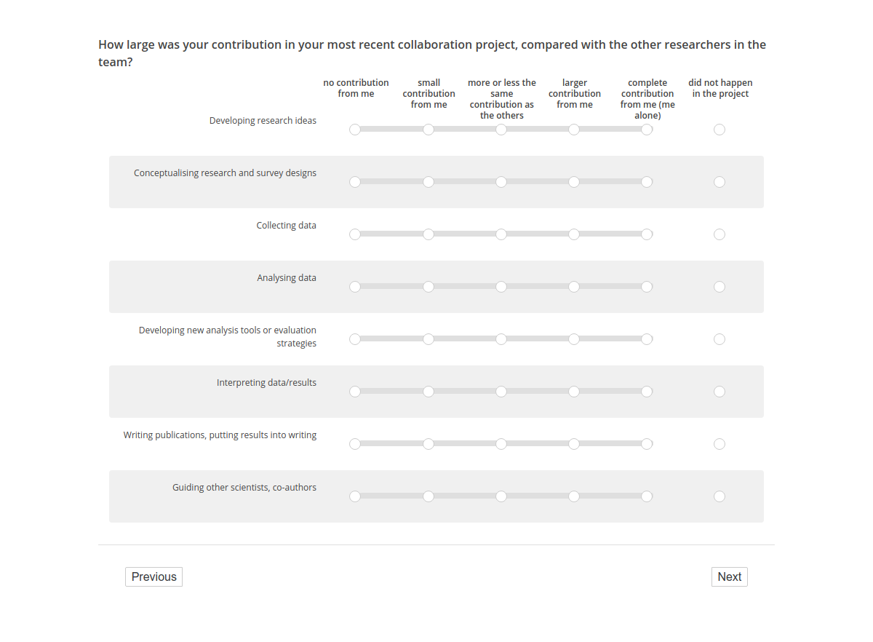
Task: Select 'larger contribution' for Developing research ideas
Action: pos(574,130)
